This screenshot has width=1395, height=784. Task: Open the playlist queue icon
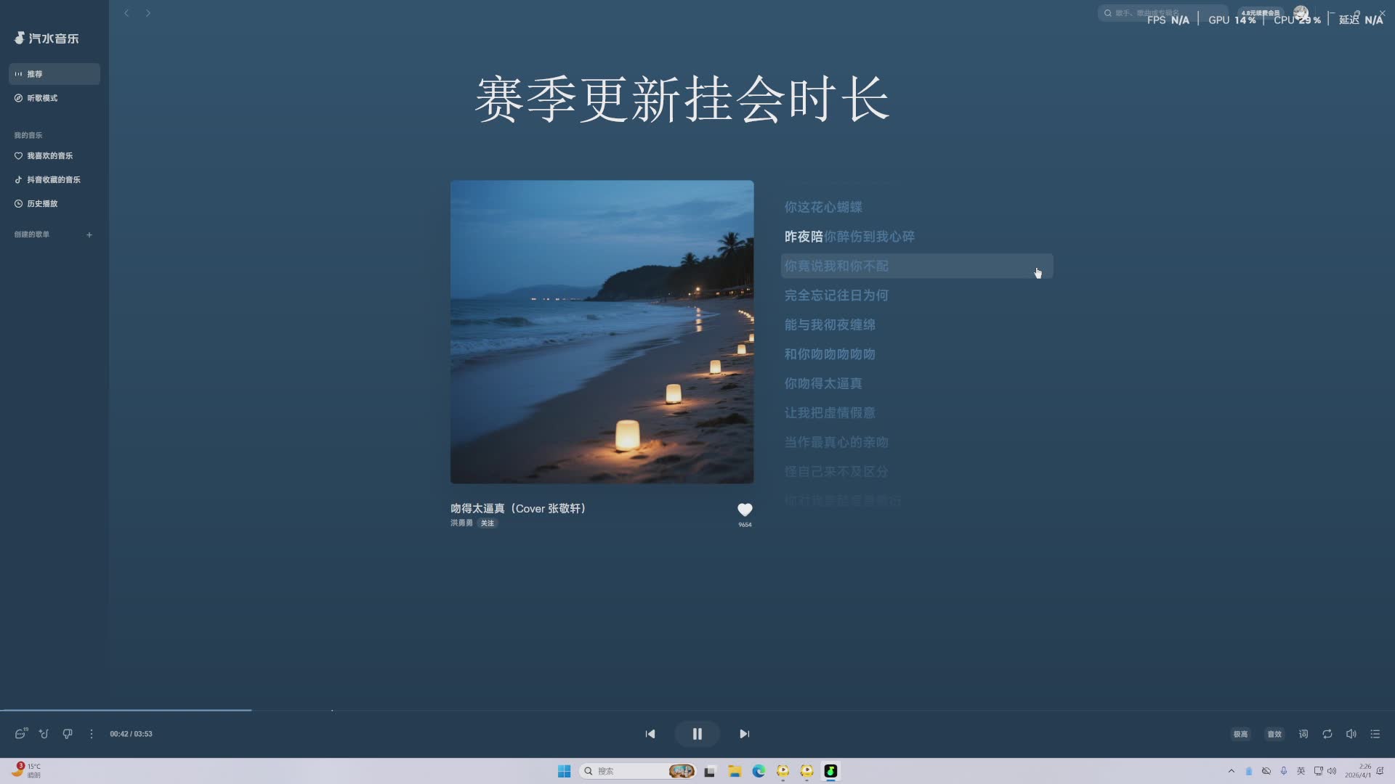click(x=1375, y=734)
